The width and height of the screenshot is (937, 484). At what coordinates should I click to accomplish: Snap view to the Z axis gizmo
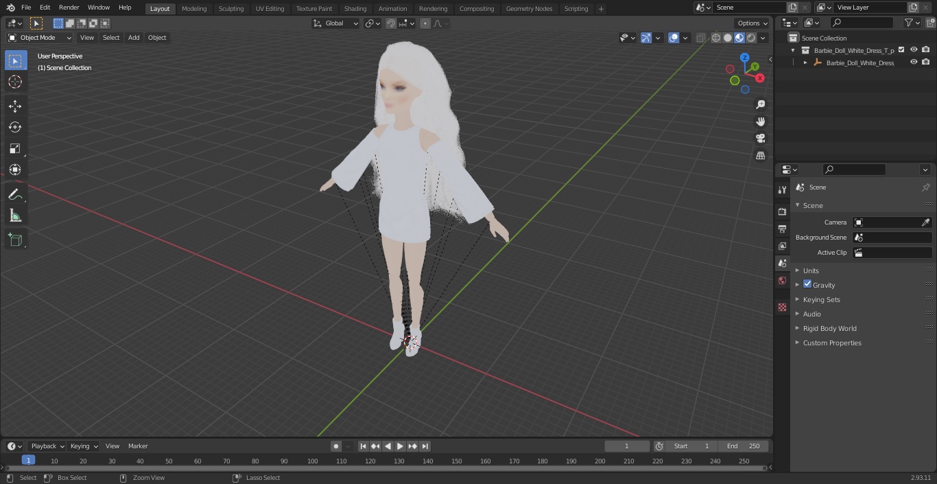[745, 58]
